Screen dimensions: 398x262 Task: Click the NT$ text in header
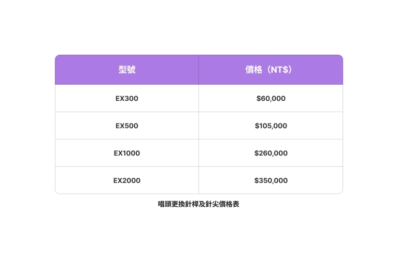pos(279,70)
